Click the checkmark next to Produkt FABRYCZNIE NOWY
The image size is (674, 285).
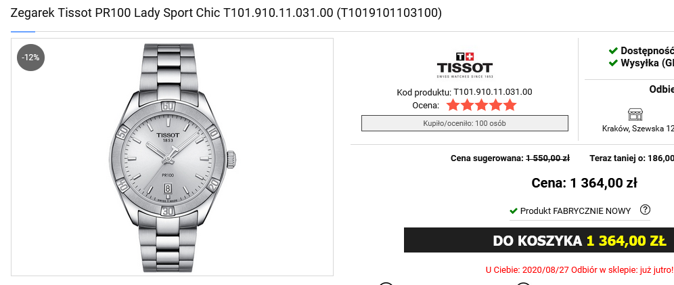pos(513,211)
